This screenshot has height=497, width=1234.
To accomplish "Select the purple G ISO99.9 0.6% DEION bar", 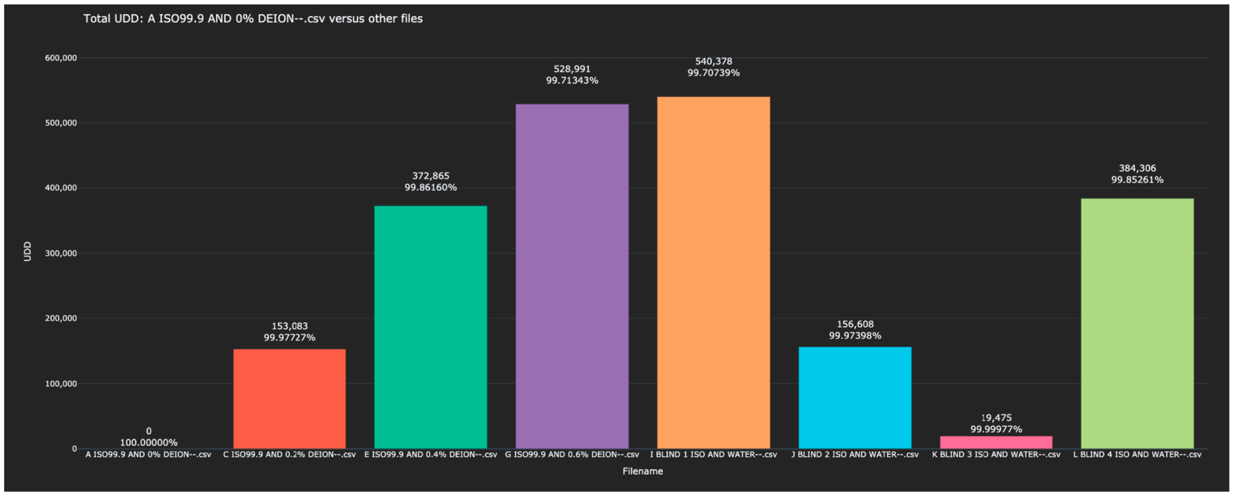I will click(x=571, y=276).
